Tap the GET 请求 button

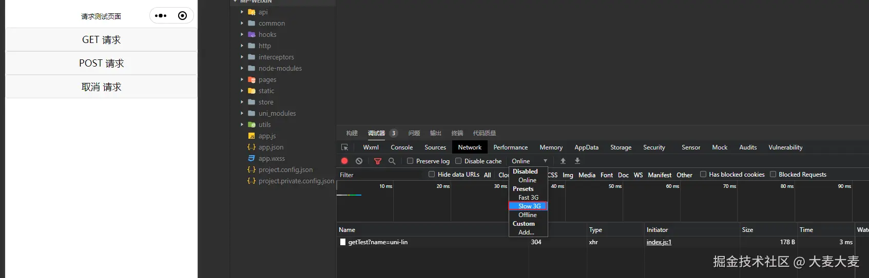tap(102, 39)
